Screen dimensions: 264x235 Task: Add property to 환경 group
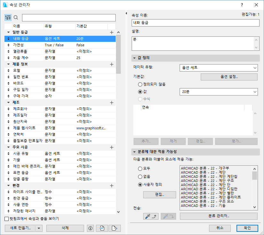pyautogui.click(x=112, y=186)
